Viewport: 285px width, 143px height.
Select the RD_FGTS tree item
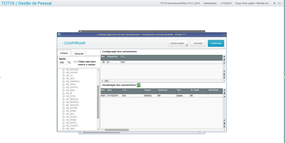click(x=71, y=96)
